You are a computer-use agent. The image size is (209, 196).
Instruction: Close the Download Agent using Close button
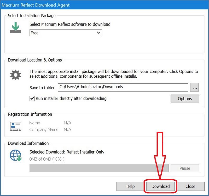click(190, 186)
